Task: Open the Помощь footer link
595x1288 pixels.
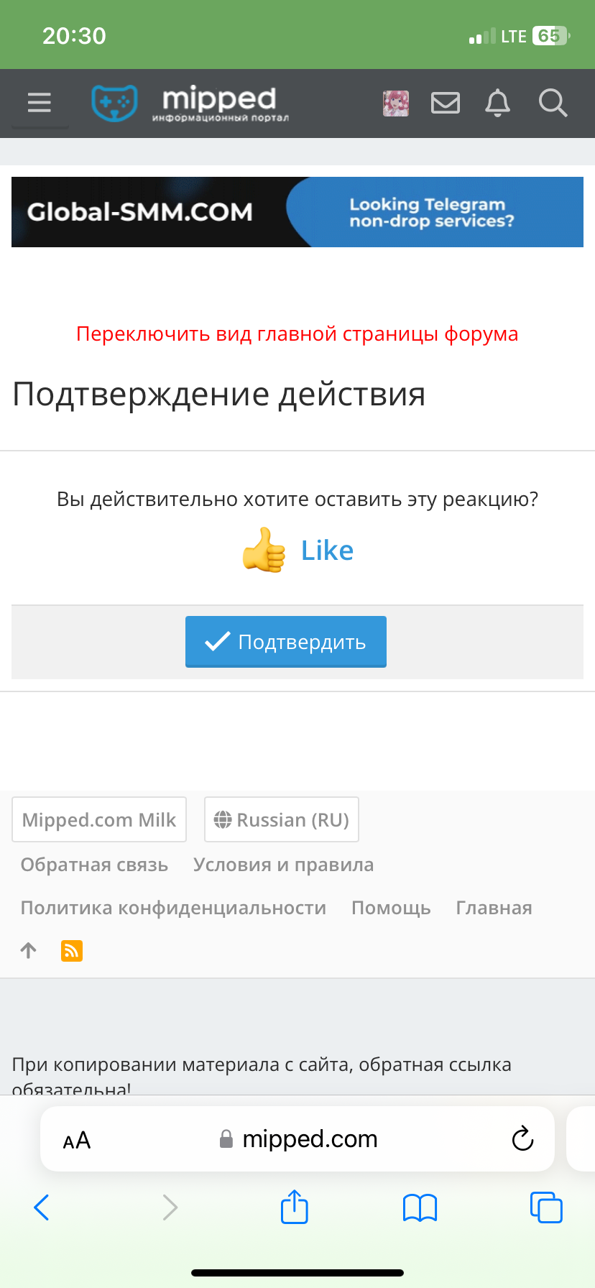Action: 391,908
